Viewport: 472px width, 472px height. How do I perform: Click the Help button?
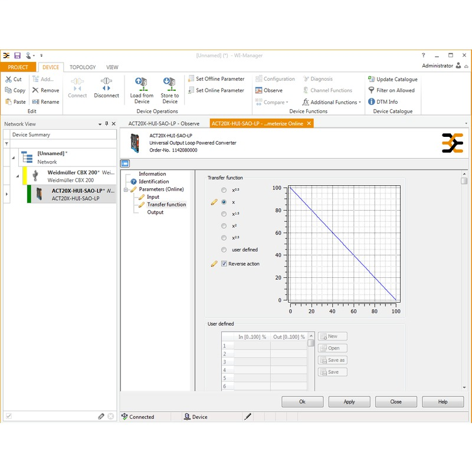[443, 402]
